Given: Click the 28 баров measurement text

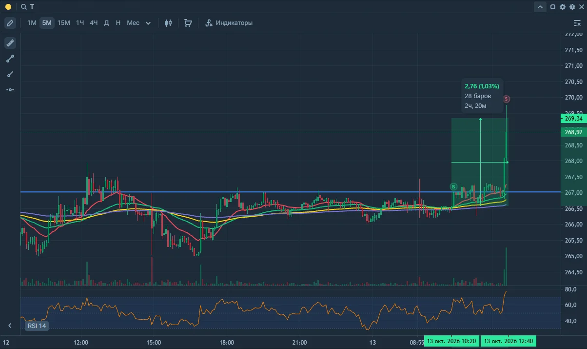Looking at the screenshot, I should coord(478,96).
